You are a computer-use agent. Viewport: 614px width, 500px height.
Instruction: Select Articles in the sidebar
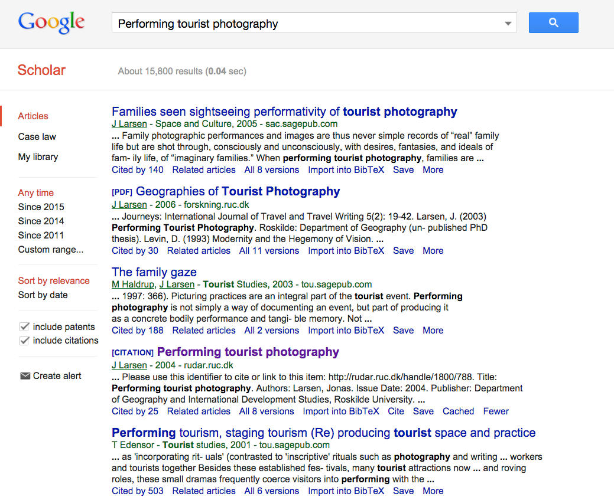[x=33, y=116]
